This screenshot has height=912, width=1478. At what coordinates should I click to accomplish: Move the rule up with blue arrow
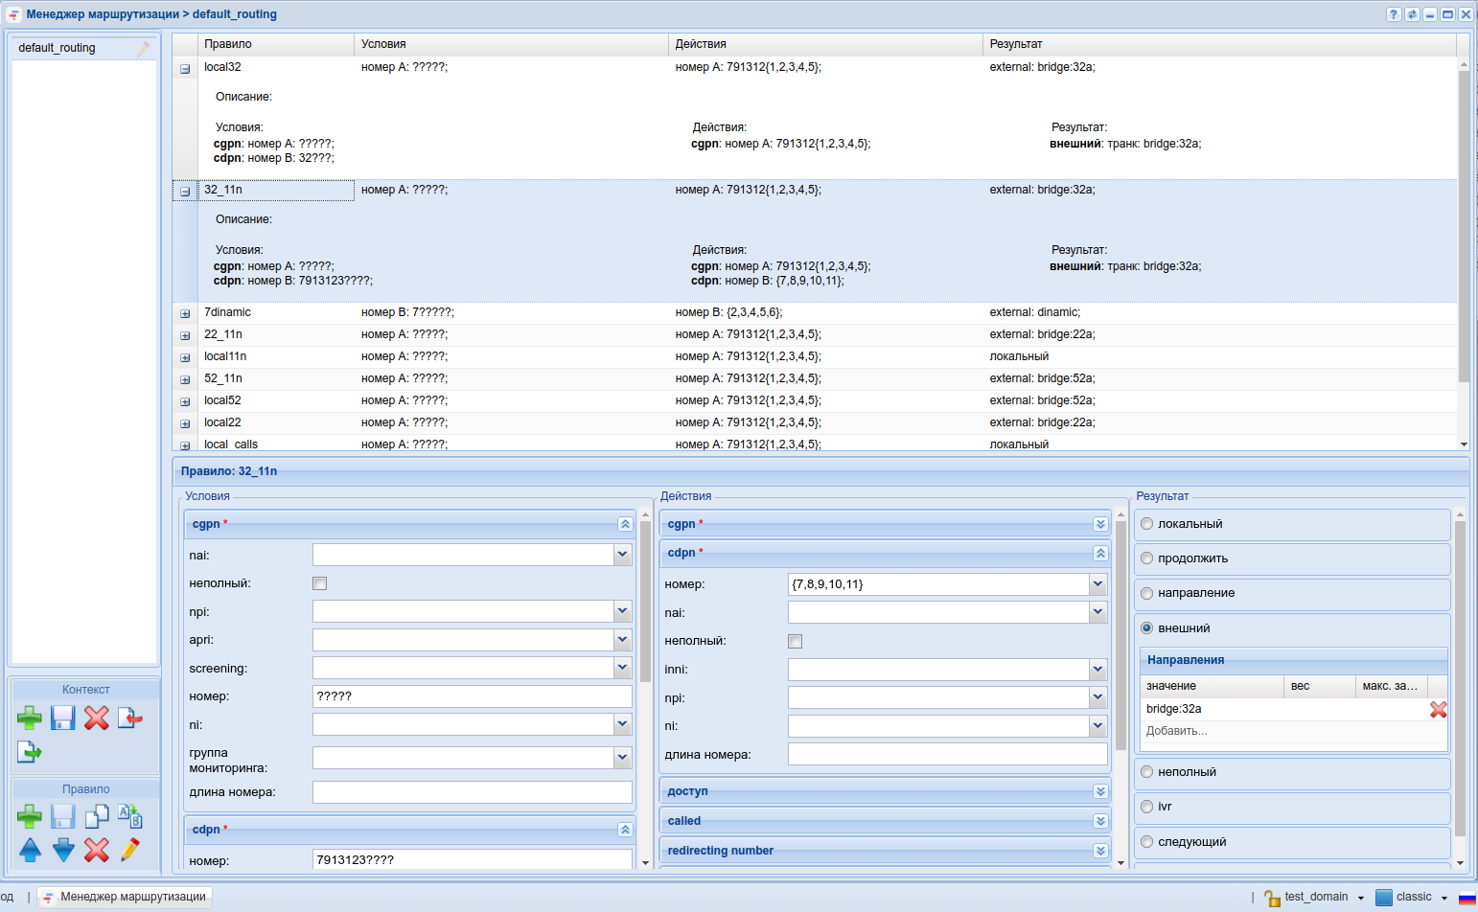point(30,850)
